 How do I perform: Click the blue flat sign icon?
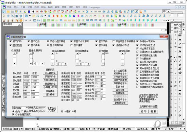124,16
